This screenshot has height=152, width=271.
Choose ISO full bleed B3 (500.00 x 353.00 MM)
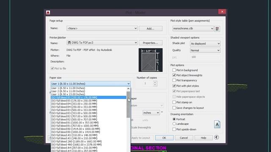point(88,110)
